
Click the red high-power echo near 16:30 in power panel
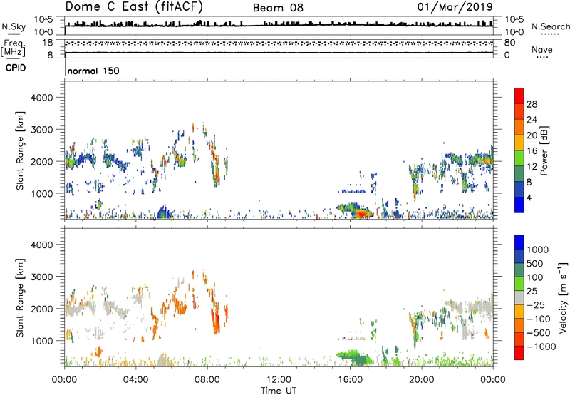coord(361,213)
